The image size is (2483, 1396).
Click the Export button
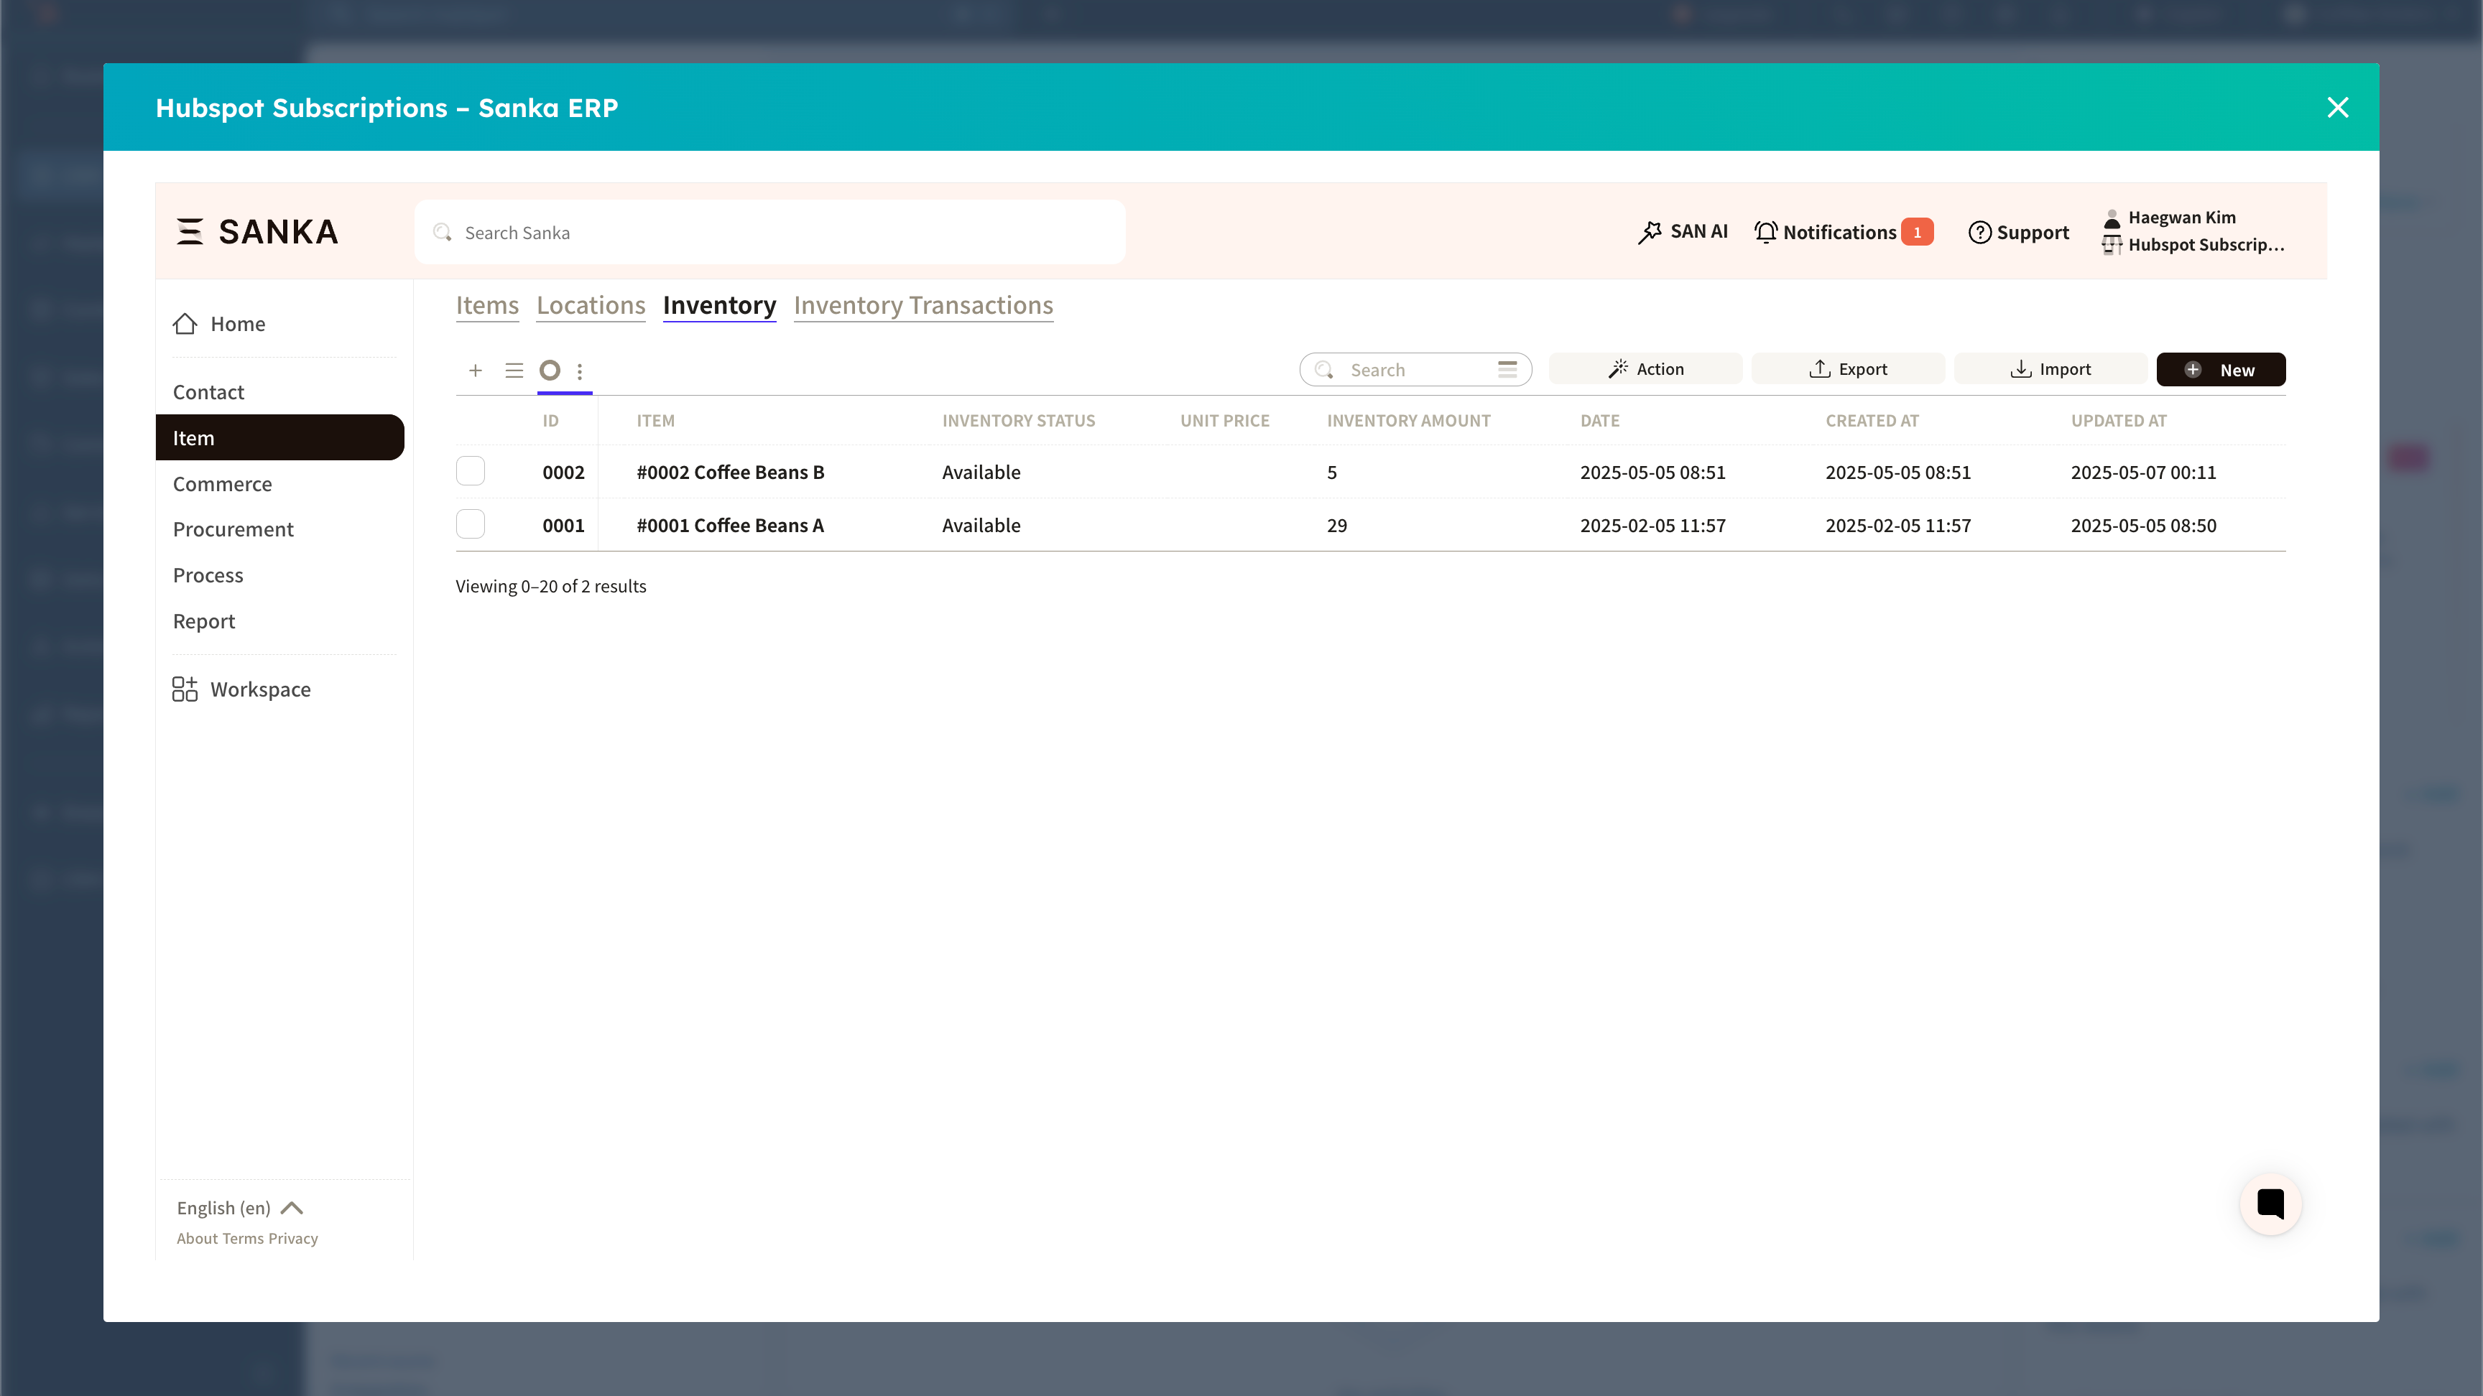pos(1847,369)
